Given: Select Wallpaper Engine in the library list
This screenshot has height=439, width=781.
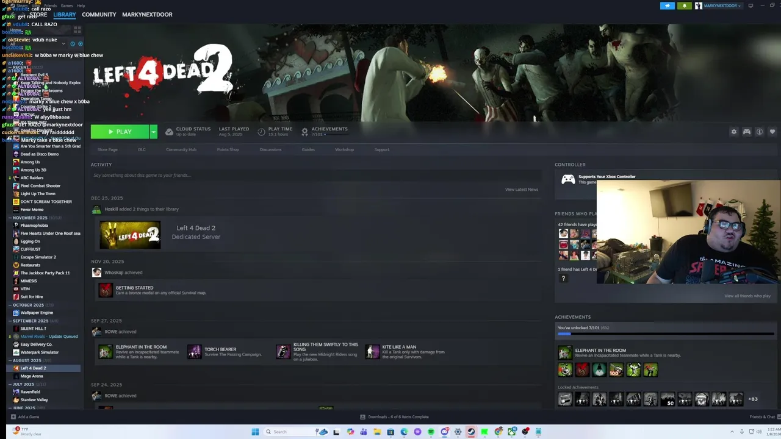Looking at the screenshot, I should 37,313.
